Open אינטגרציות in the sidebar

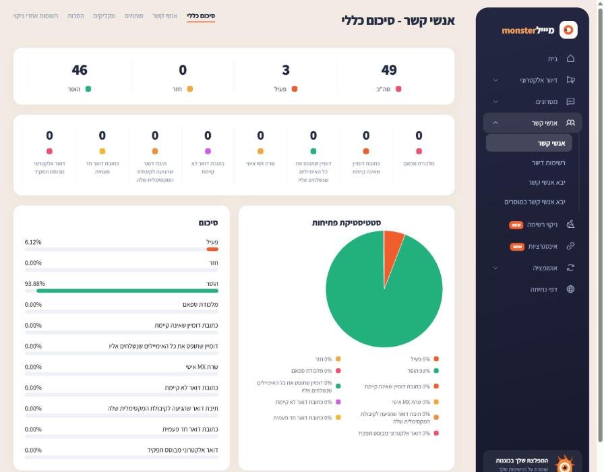543,246
